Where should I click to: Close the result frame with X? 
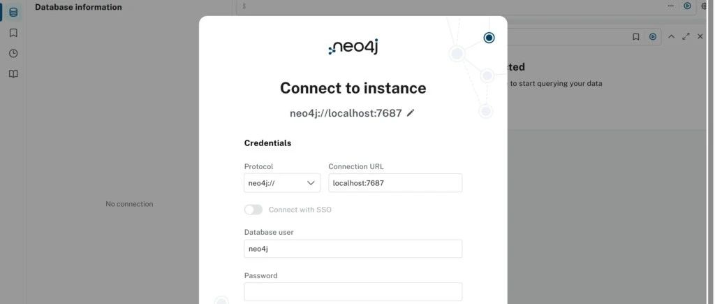pyautogui.click(x=700, y=36)
